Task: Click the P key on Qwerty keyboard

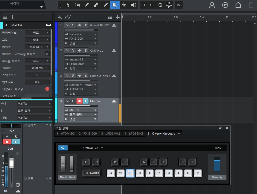Action: 198,173
